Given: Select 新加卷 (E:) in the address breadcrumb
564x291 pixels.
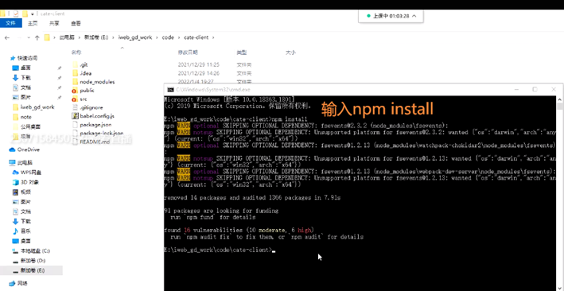Looking at the screenshot, I should [x=96, y=37].
